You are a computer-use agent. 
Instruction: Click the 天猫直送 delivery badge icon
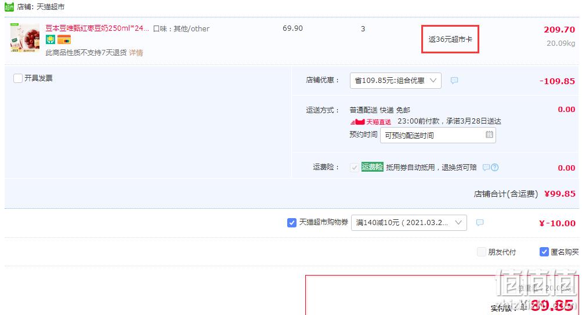pos(370,122)
